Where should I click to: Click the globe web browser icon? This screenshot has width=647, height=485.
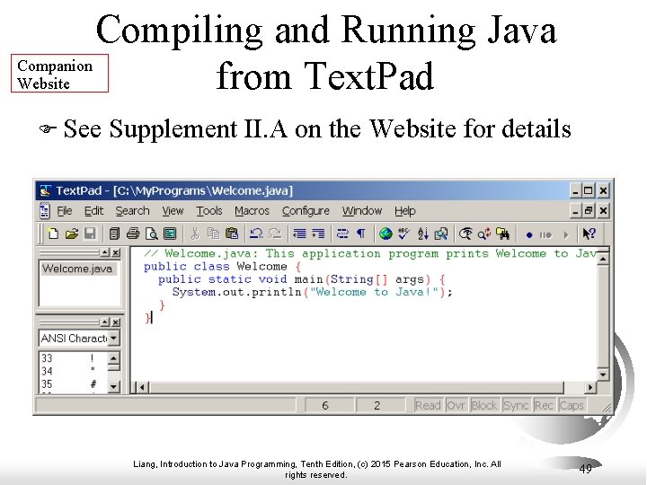click(386, 234)
